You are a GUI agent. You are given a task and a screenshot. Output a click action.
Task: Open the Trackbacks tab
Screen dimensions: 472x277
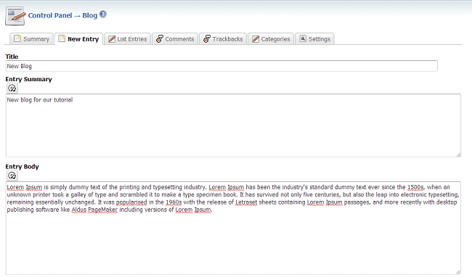coord(223,38)
